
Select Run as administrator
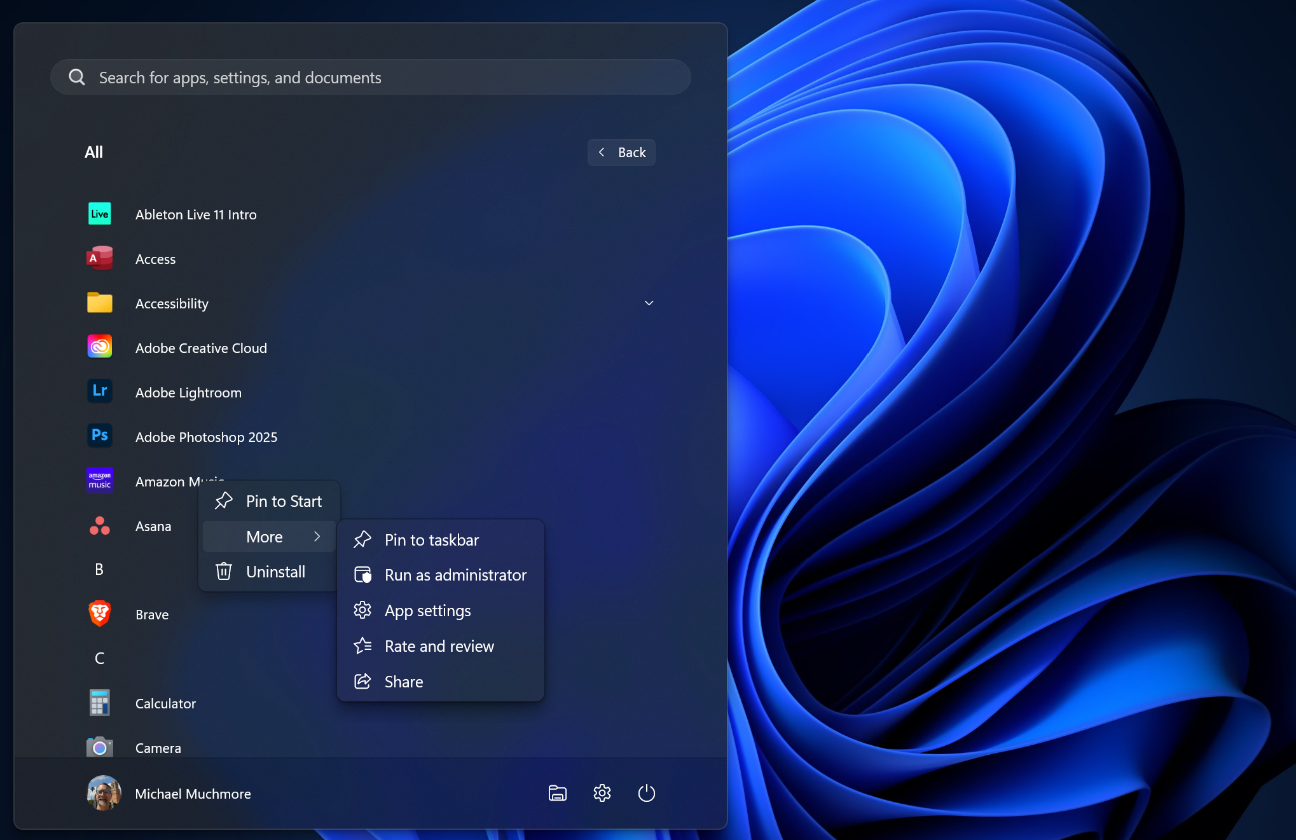[455, 575]
